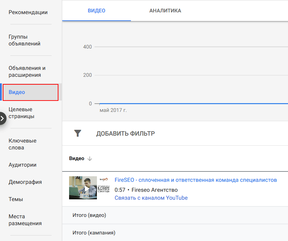Screen dimensions: 288x241
Task: Click Связать с каналом YouTube link
Action: pos(151,198)
